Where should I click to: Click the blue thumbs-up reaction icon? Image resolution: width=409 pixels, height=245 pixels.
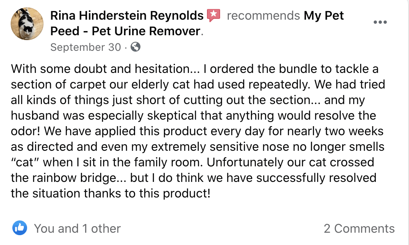[20, 228]
